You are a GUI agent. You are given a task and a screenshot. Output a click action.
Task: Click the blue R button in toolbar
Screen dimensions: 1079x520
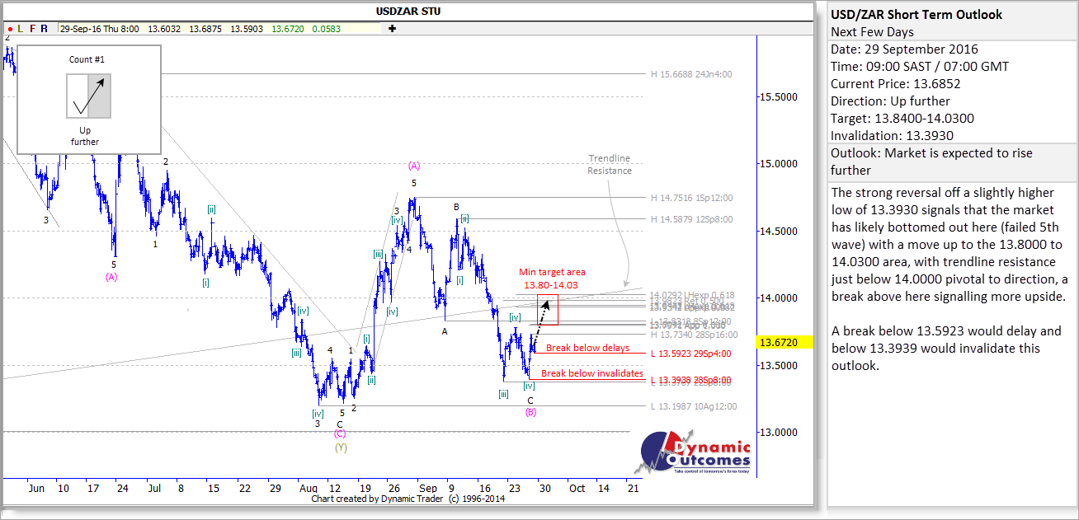tap(44, 28)
